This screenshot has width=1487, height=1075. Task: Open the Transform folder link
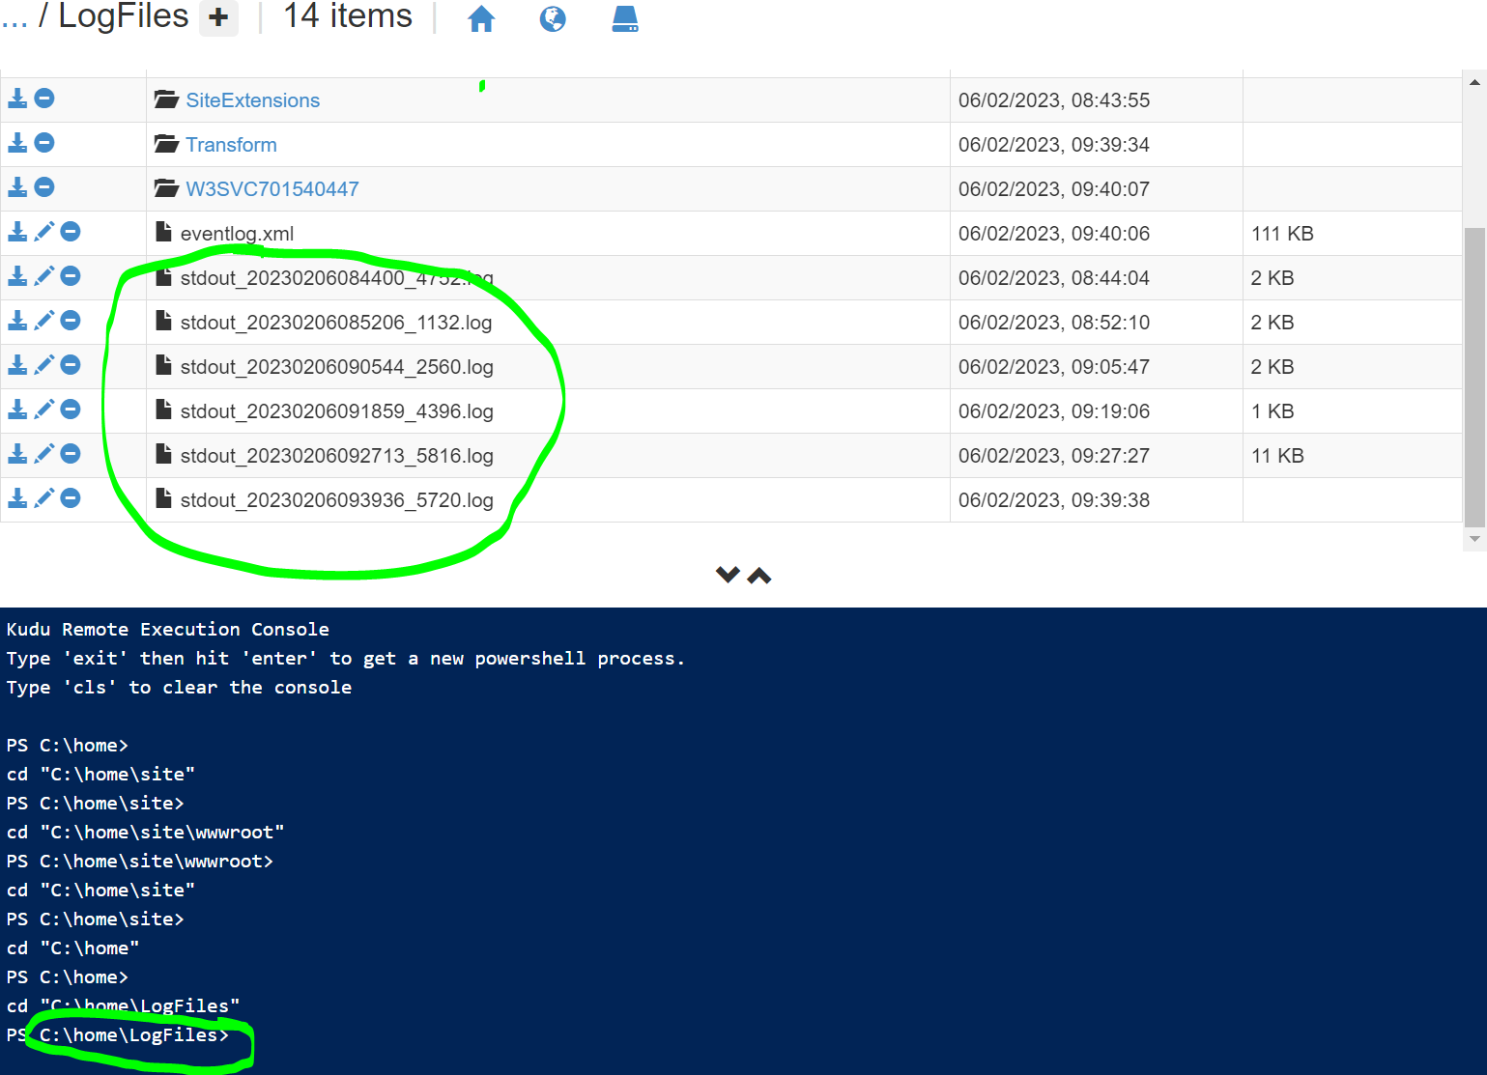click(231, 144)
